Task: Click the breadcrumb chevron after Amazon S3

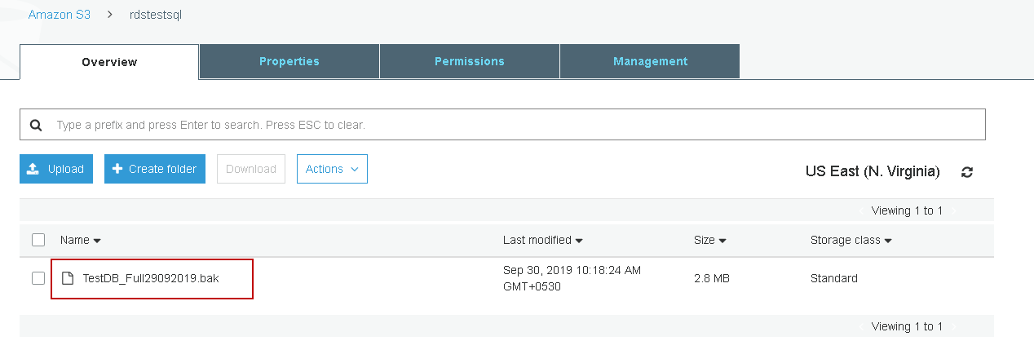Action: tap(110, 15)
